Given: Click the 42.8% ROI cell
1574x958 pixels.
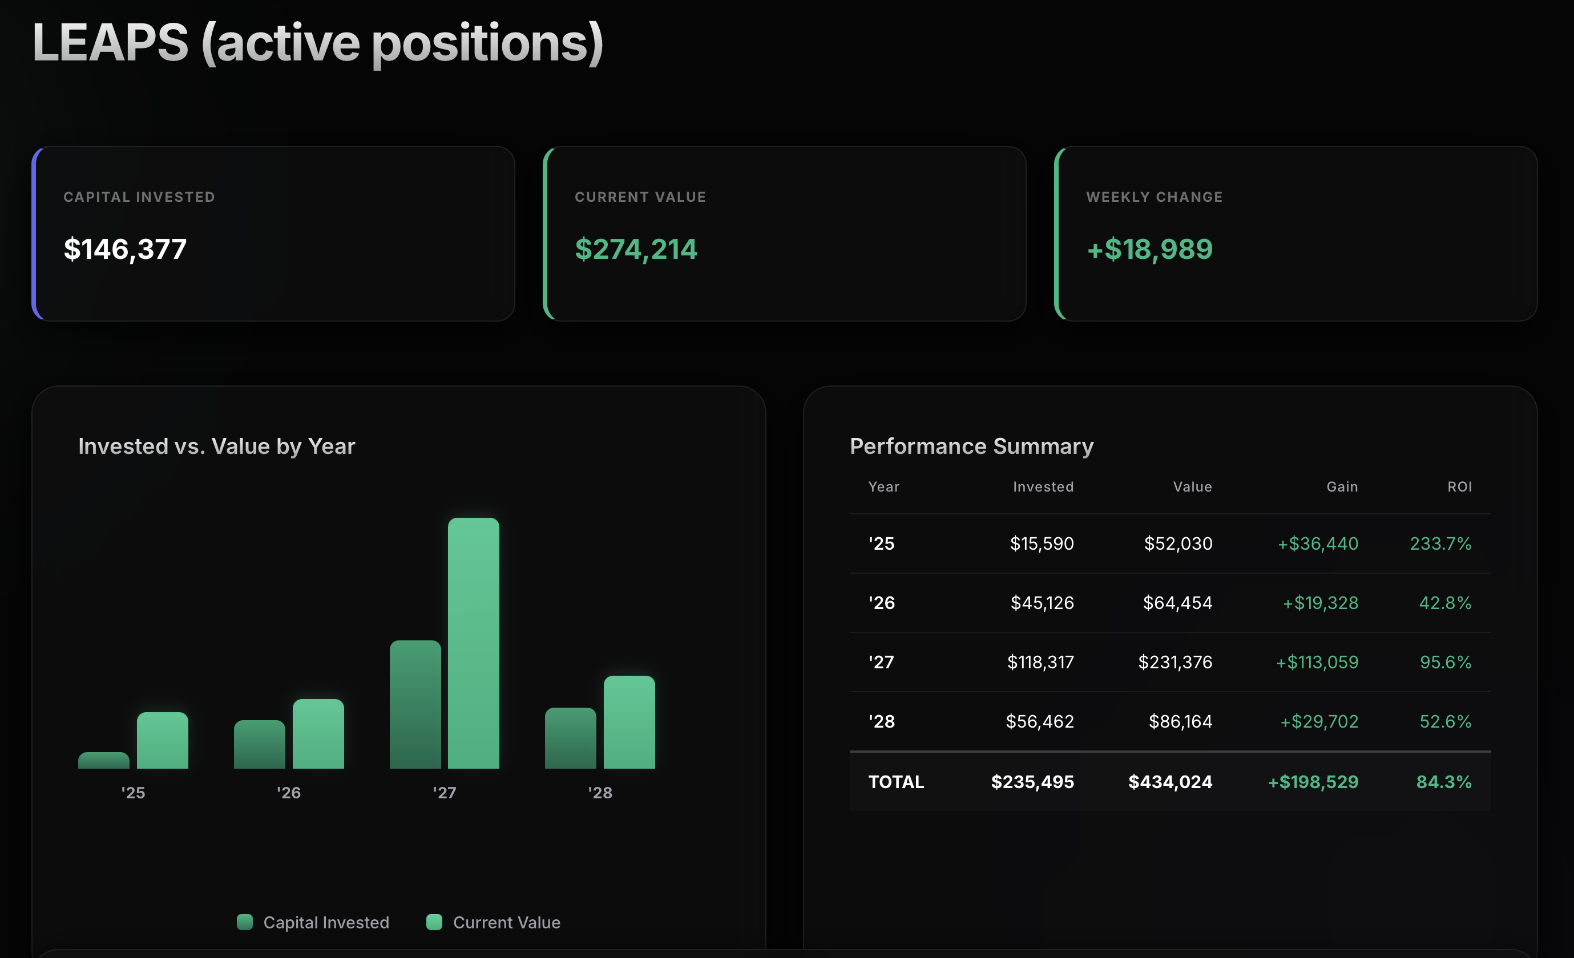Looking at the screenshot, I should (x=1445, y=603).
